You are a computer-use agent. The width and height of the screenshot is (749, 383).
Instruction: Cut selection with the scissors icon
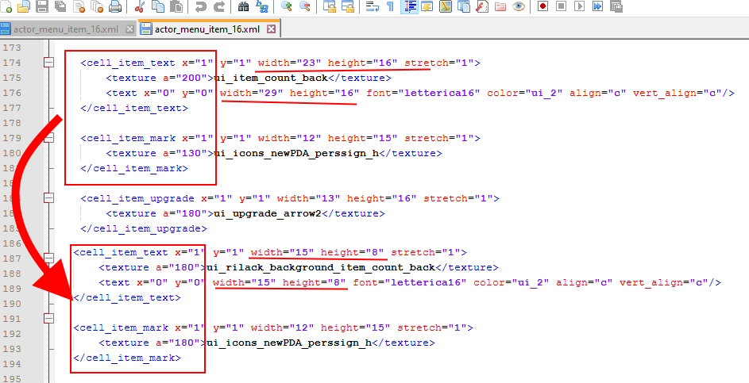pyautogui.click(x=140, y=6)
